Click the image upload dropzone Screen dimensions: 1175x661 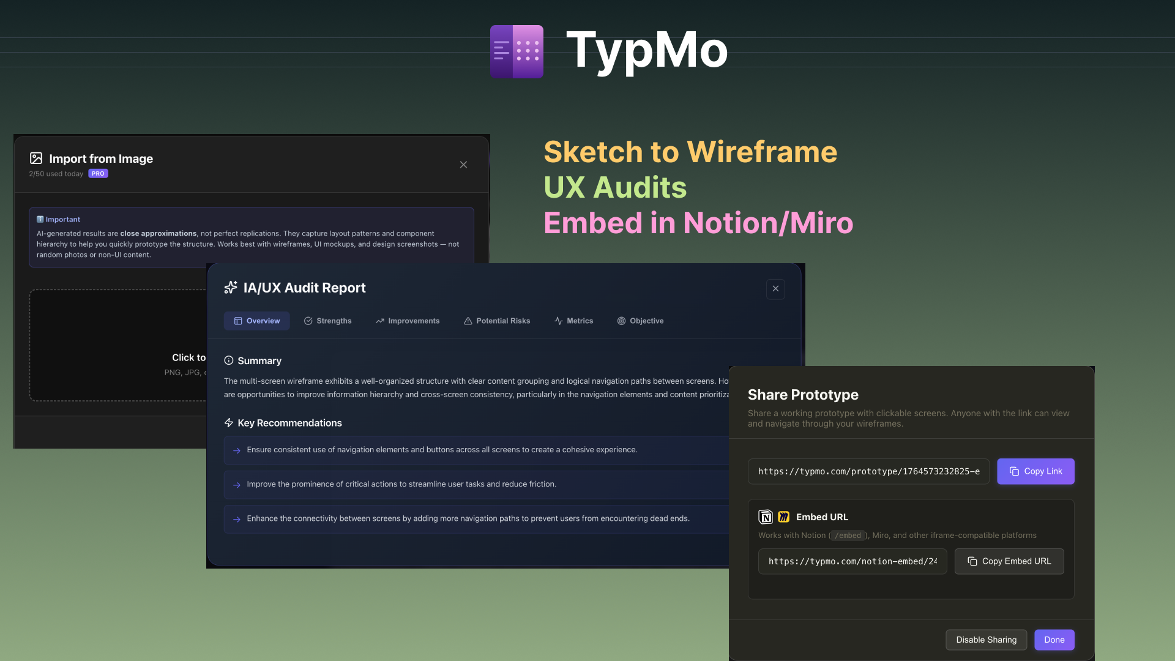tap(122, 345)
